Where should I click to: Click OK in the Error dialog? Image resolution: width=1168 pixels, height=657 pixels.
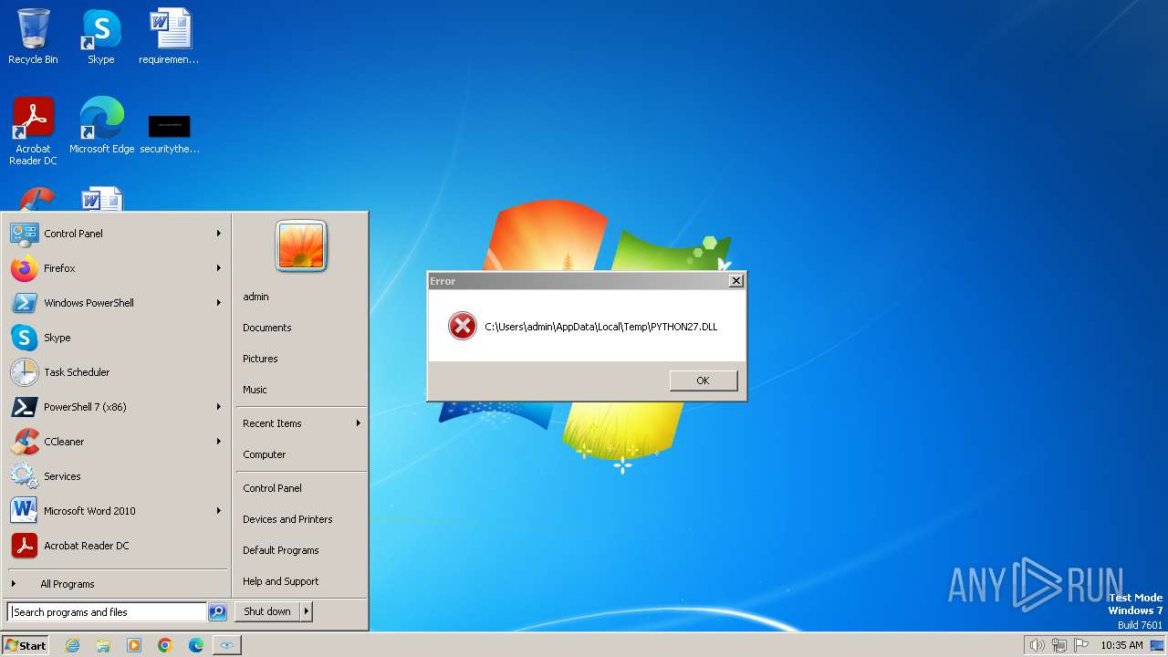click(x=703, y=381)
